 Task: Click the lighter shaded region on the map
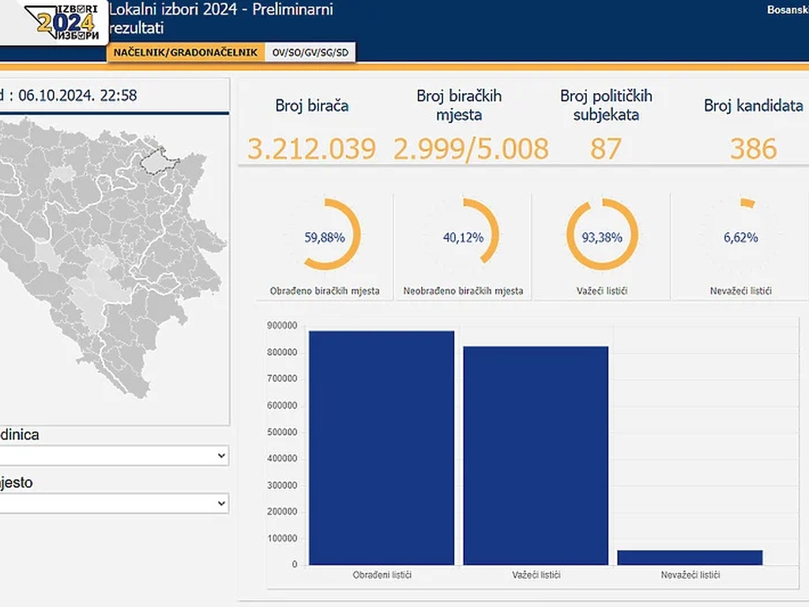point(103,288)
